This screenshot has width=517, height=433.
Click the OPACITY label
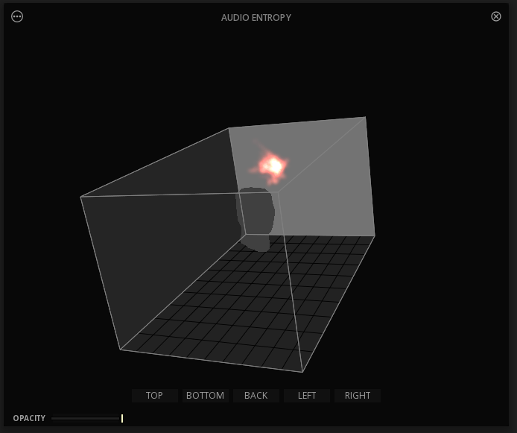coord(29,418)
